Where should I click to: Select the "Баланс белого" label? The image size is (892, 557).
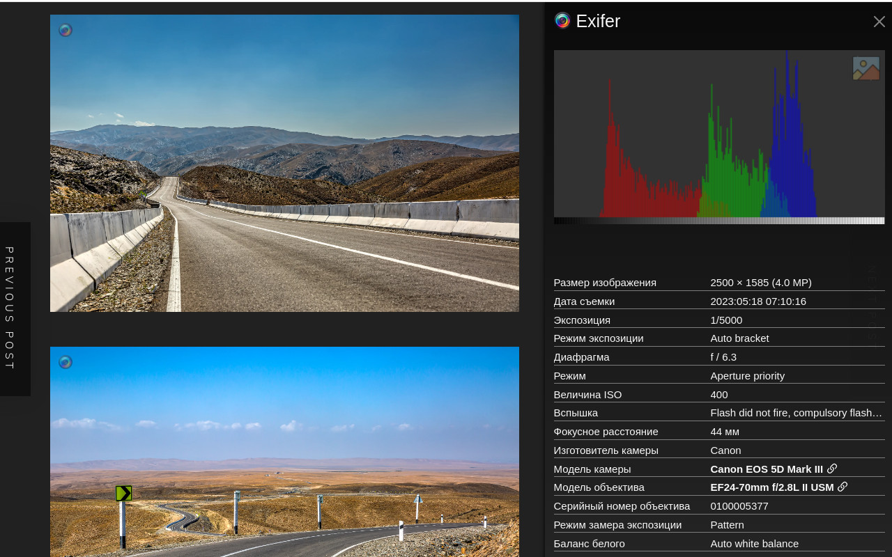coord(589,544)
